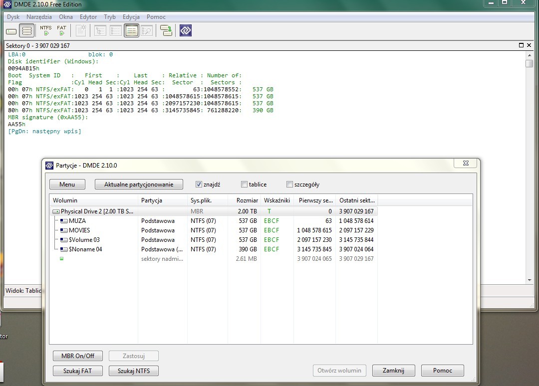Open the Edycja menu
This screenshot has width=539, height=386.
click(131, 17)
